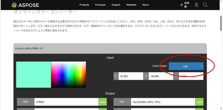Click the globe language icon
The height and width of the screenshot is (110, 223).
click(182, 5)
